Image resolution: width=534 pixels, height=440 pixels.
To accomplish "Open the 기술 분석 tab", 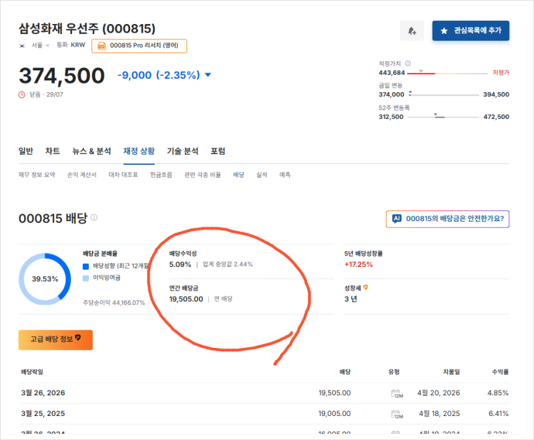I will [x=182, y=151].
